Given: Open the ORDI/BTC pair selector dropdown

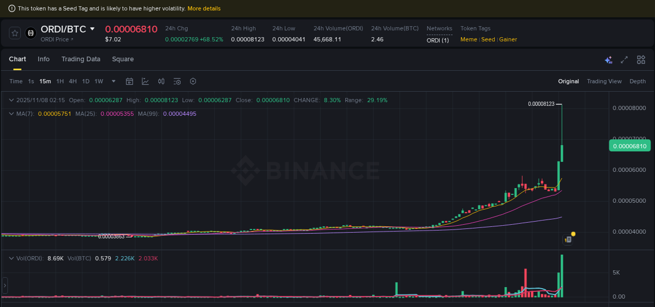Looking at the screenshot, I should tap(92, 29).
